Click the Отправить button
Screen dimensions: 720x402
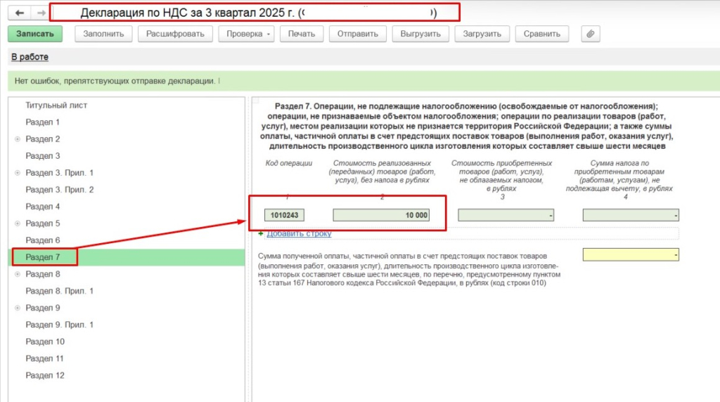[x=358, y=34]
